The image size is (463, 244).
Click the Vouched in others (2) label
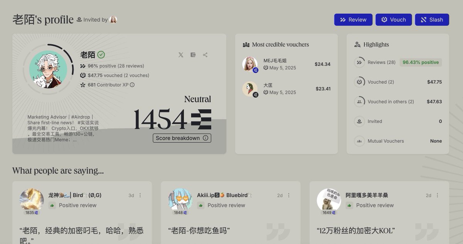(391, 102)
